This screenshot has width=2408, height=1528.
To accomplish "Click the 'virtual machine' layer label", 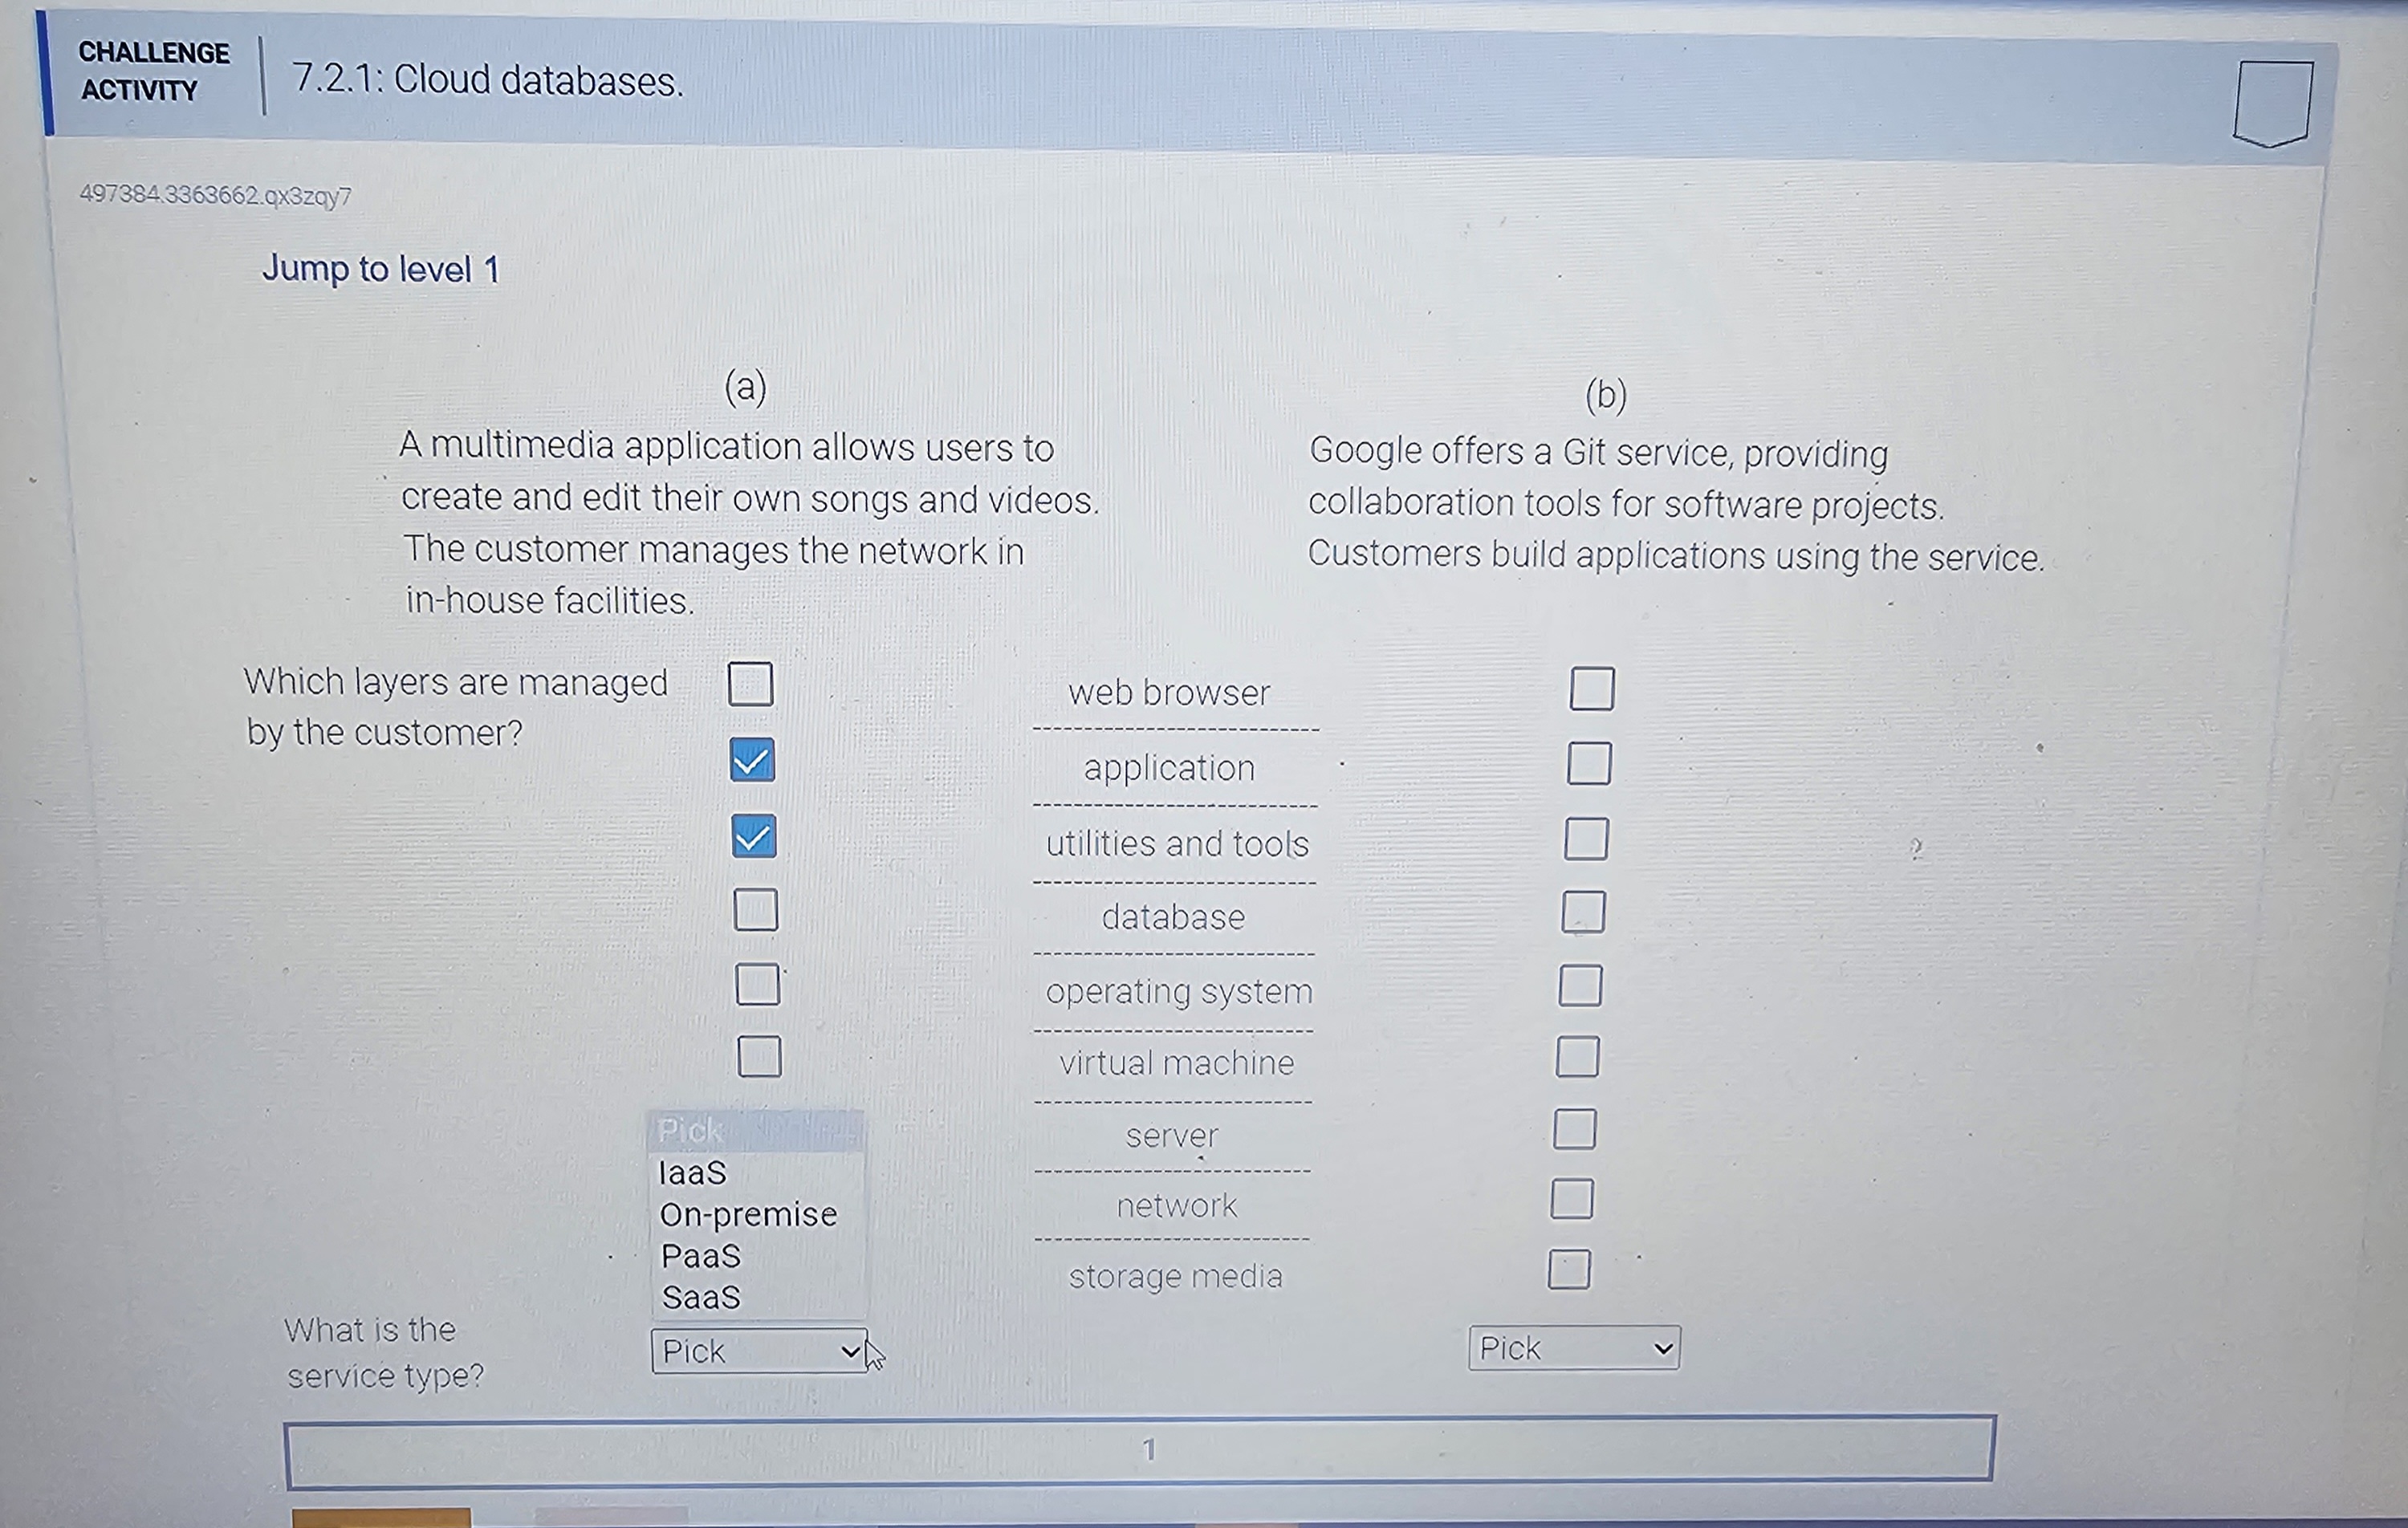I will (x=1177, y=1062).
